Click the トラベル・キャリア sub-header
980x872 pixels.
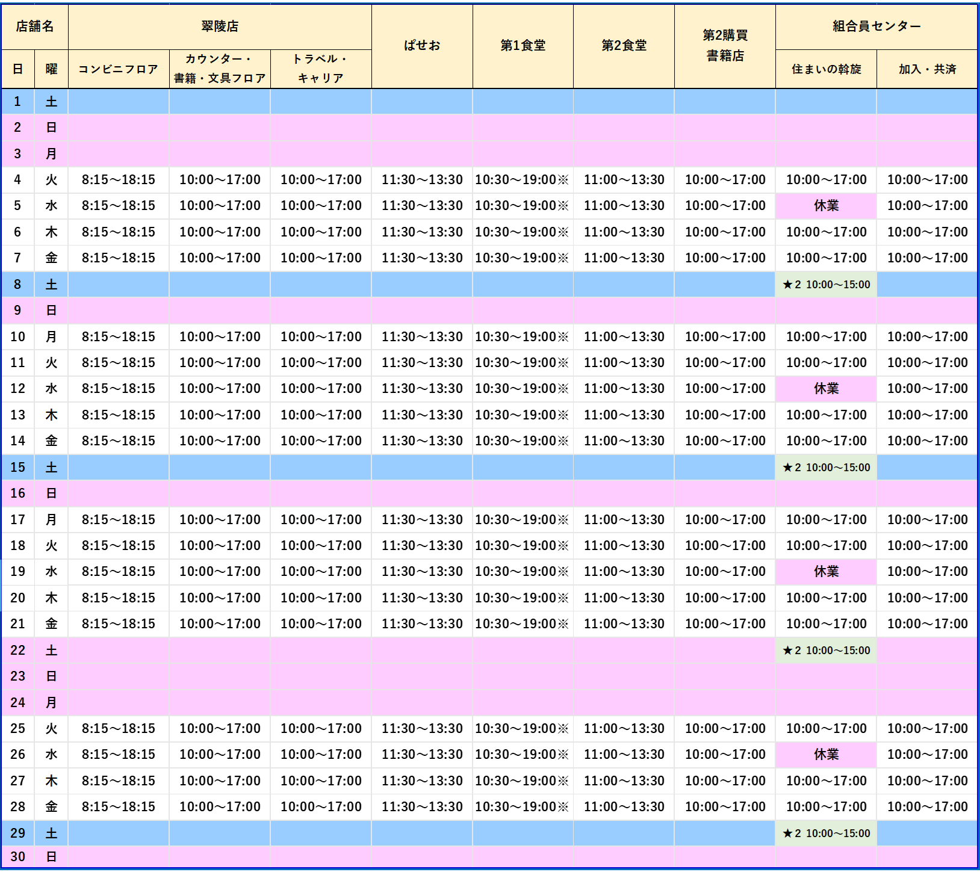pos(321,69)
